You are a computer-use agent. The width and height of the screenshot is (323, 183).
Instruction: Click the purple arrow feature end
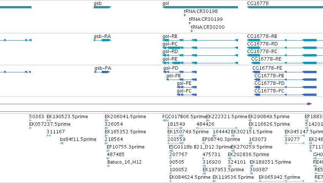coord(309,104)
